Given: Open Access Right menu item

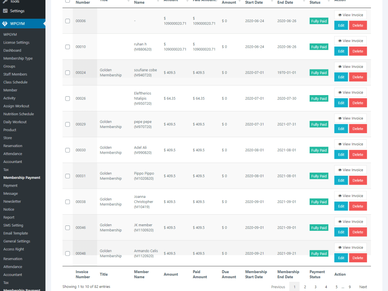Looking at the screenshot, I should (x=14, y=249).
